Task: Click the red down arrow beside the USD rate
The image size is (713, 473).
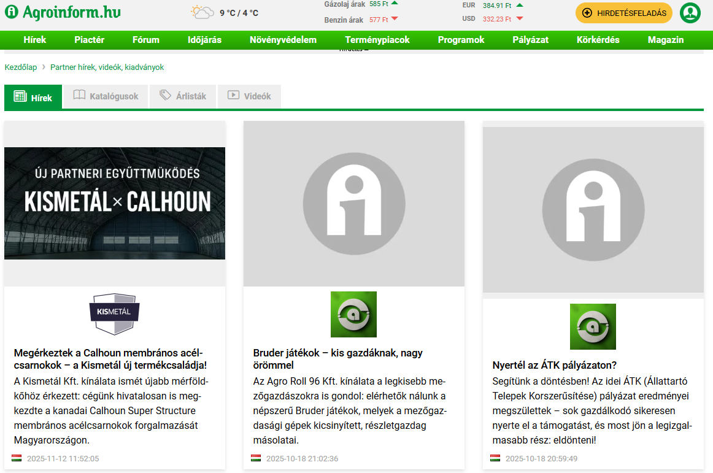Action: [x=520, y=19]
